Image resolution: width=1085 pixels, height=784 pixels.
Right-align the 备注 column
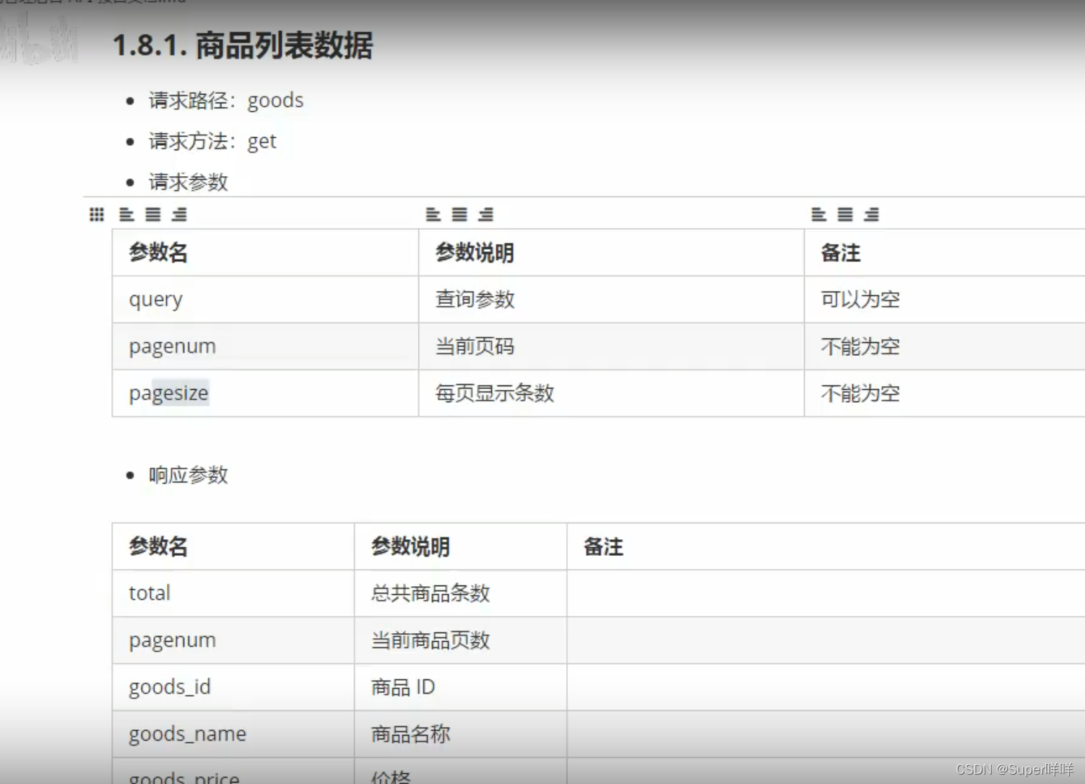[x=873, y=214]
